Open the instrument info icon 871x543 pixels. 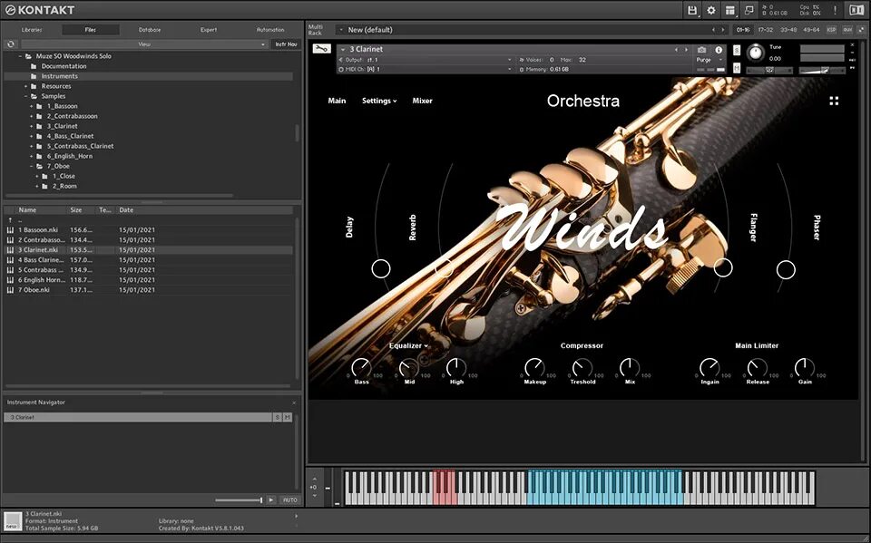(x=719, y=50)
